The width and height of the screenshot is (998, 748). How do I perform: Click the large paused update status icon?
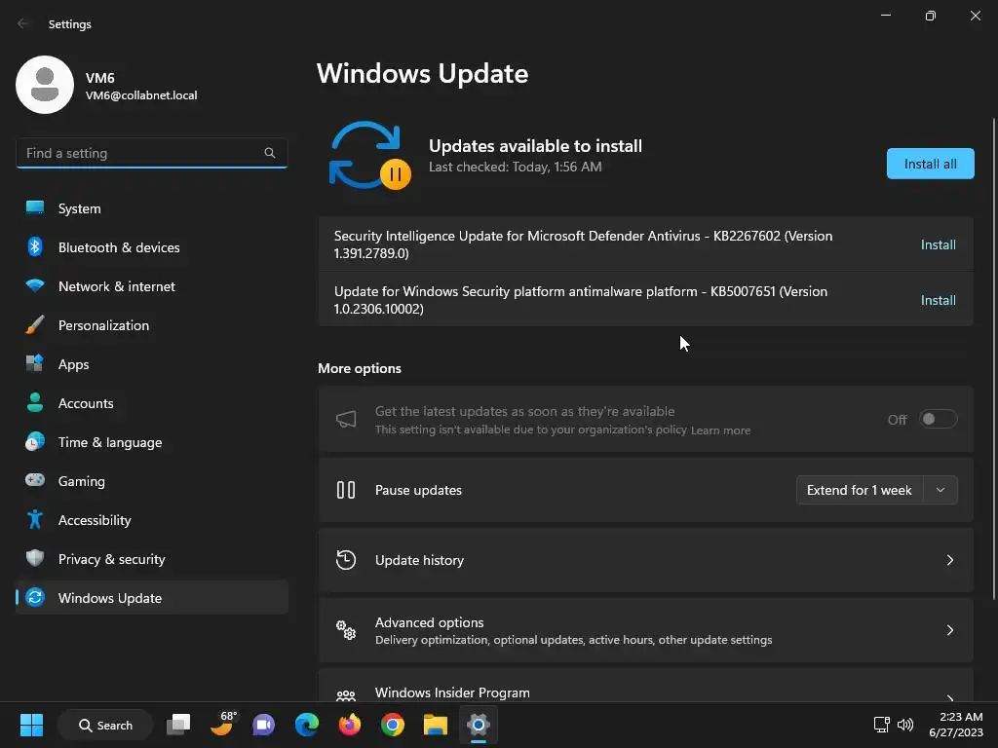(369, 156)
